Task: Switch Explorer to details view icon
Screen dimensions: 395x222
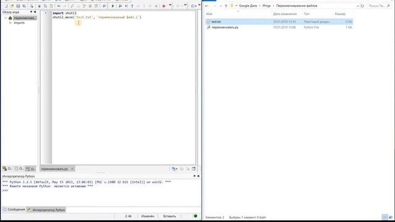Action: pyautogui.click(x=385, y=217)
